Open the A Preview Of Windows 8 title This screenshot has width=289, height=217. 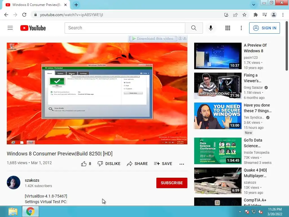[255, 48]
